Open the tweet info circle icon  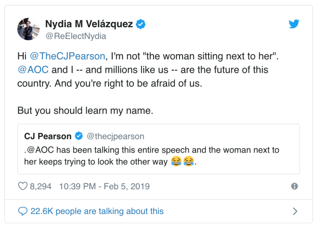[295, 186]
